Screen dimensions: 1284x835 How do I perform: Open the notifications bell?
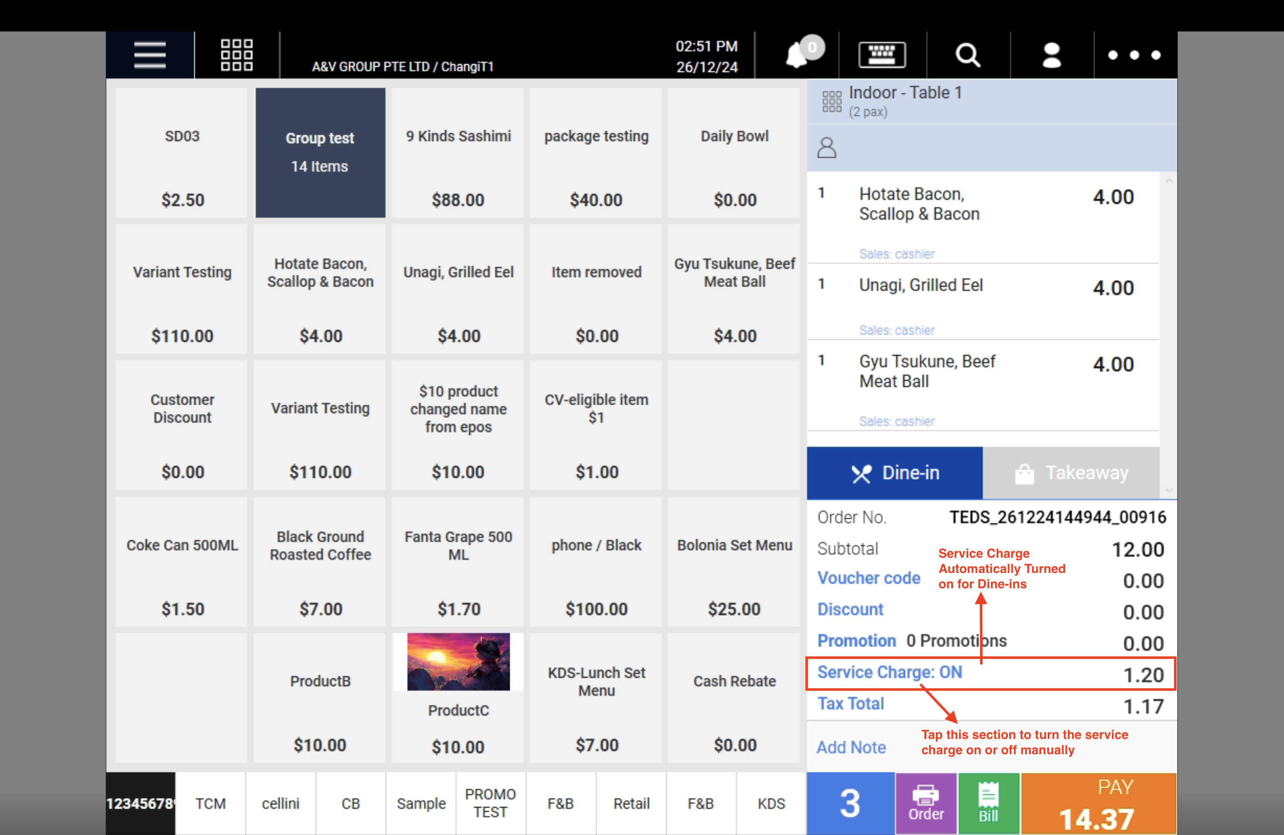797,55
